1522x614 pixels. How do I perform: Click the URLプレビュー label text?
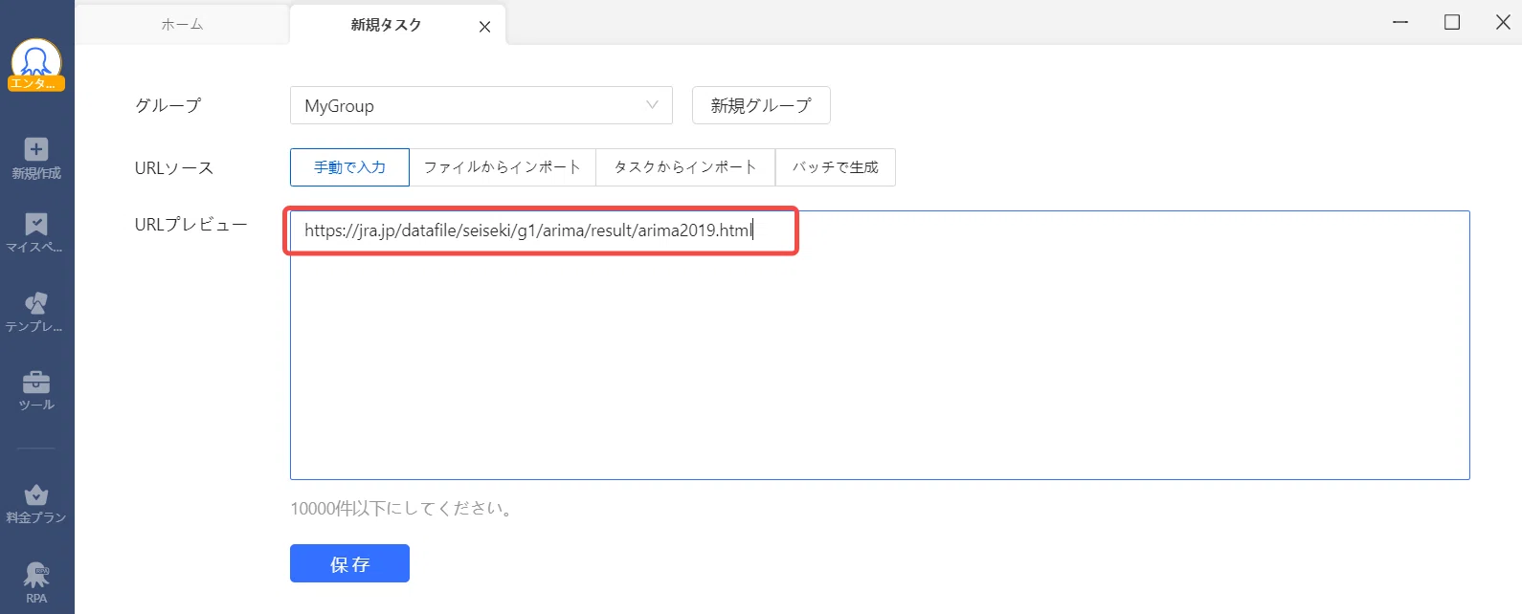[x=191, y=225]
